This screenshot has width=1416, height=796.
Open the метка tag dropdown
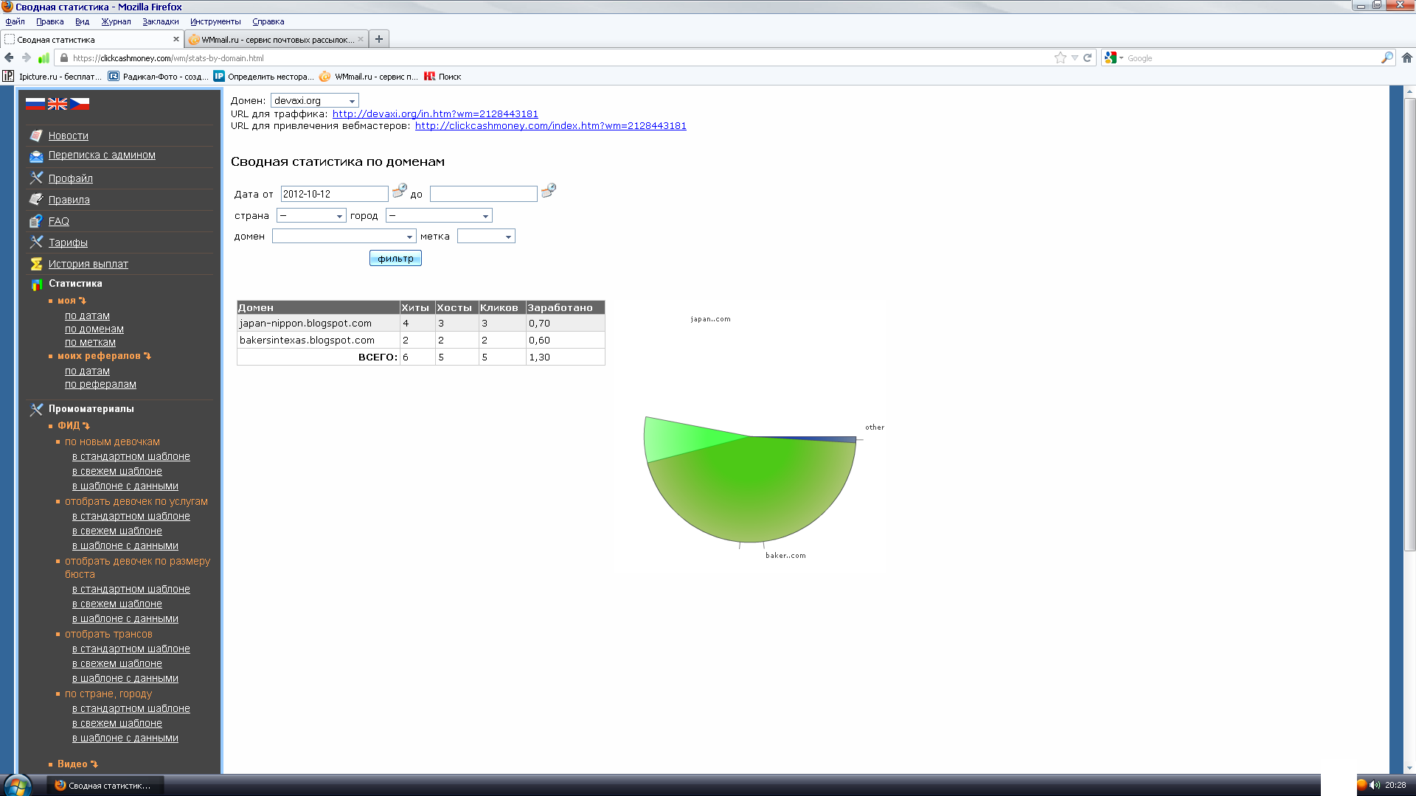[x=485, y=237]
